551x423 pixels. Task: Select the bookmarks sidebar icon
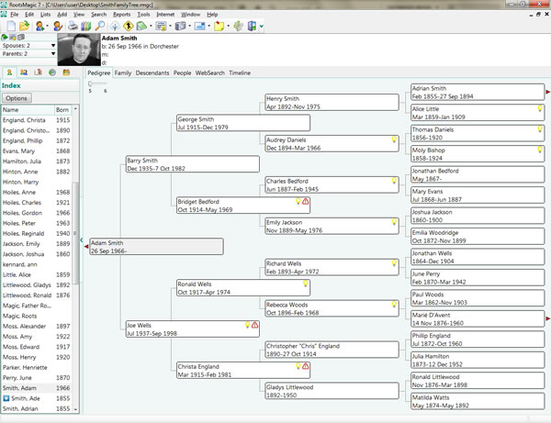(38, 72)
